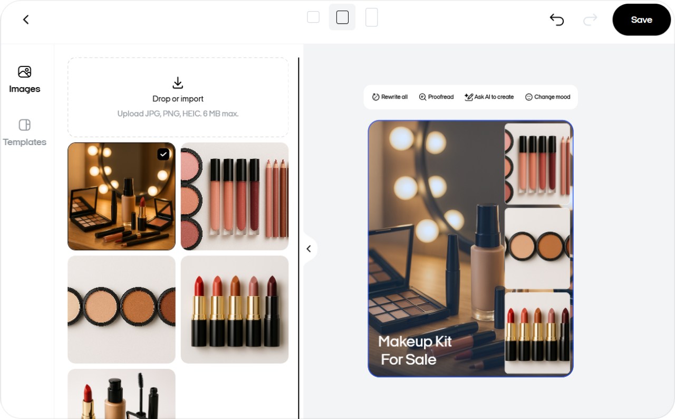Screen dimensions: 675x419
Task: Select the small square format option
Action: (313, 16)
